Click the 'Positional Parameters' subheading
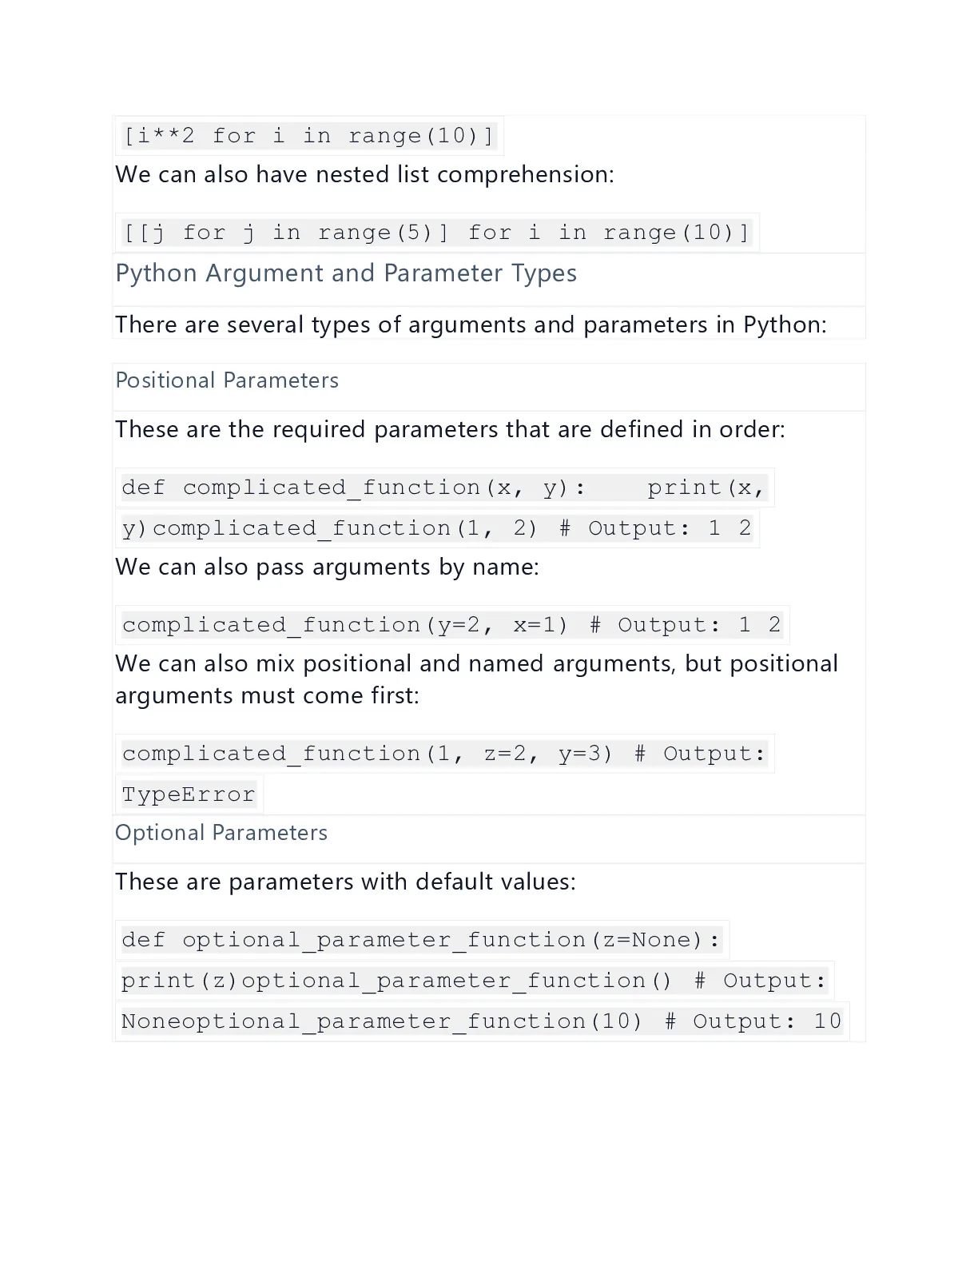The height and width of the screenshot is (1266, 978). coord(227,380)
